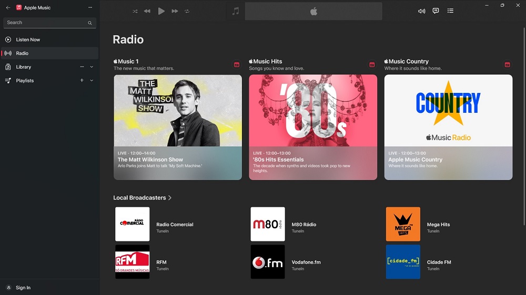526x295 pixels.
Task: Add a new playlist with plus
Action: pyautogui.click(x=82, y=80)
